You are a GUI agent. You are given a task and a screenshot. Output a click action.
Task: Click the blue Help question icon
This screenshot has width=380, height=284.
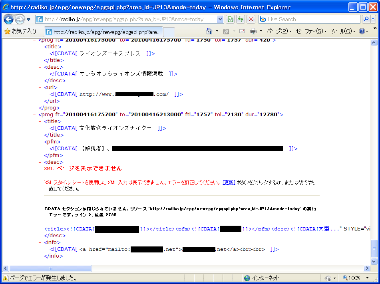pyautogui.click(x=362, y=31)
